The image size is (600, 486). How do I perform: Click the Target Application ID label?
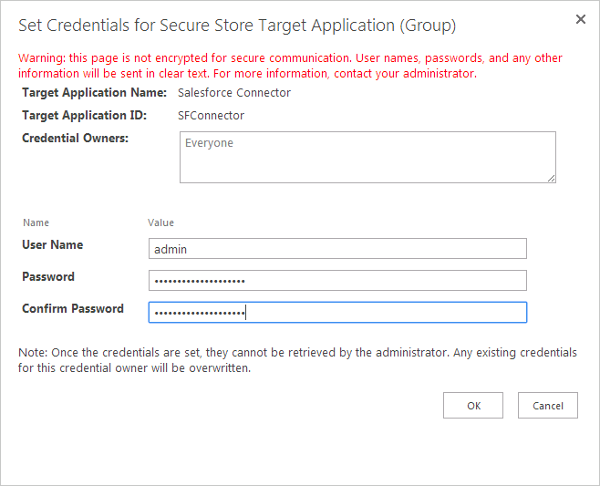coord(87,116)
